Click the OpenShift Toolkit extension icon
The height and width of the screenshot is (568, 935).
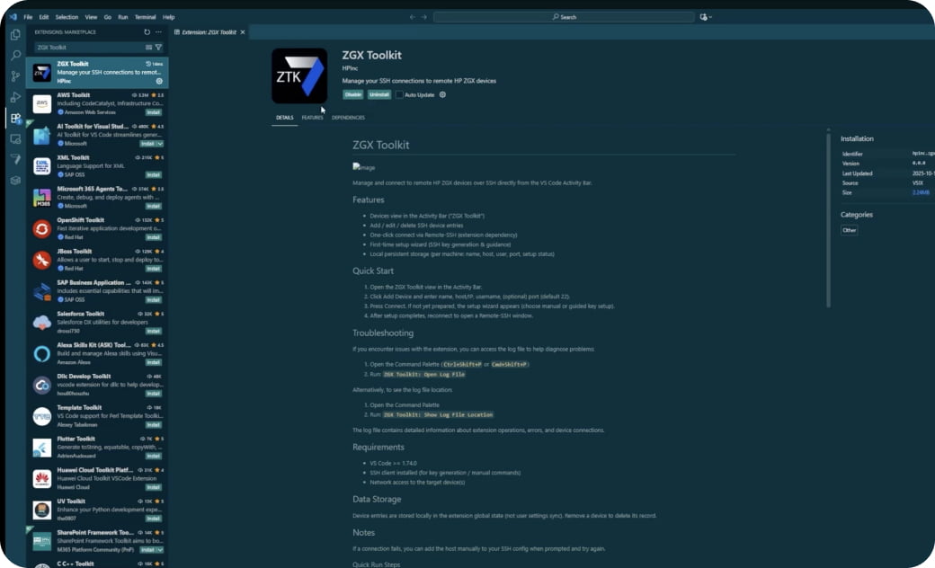click(x=41, y=229)
